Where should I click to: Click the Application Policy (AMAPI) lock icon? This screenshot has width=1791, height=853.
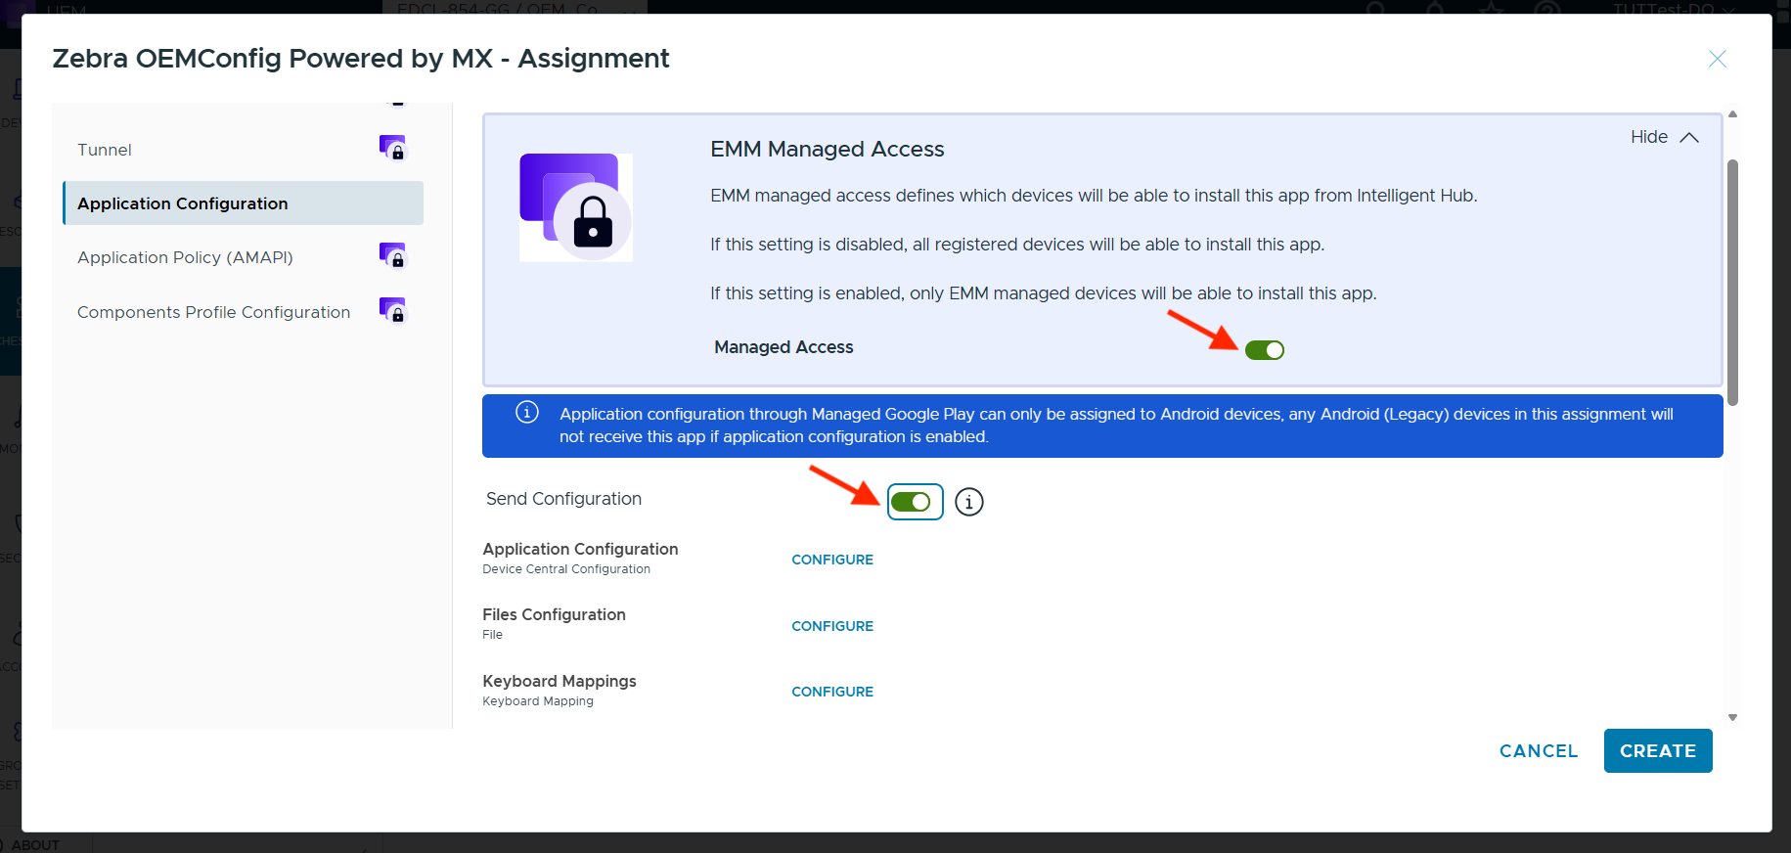click(x=392, y=255)
